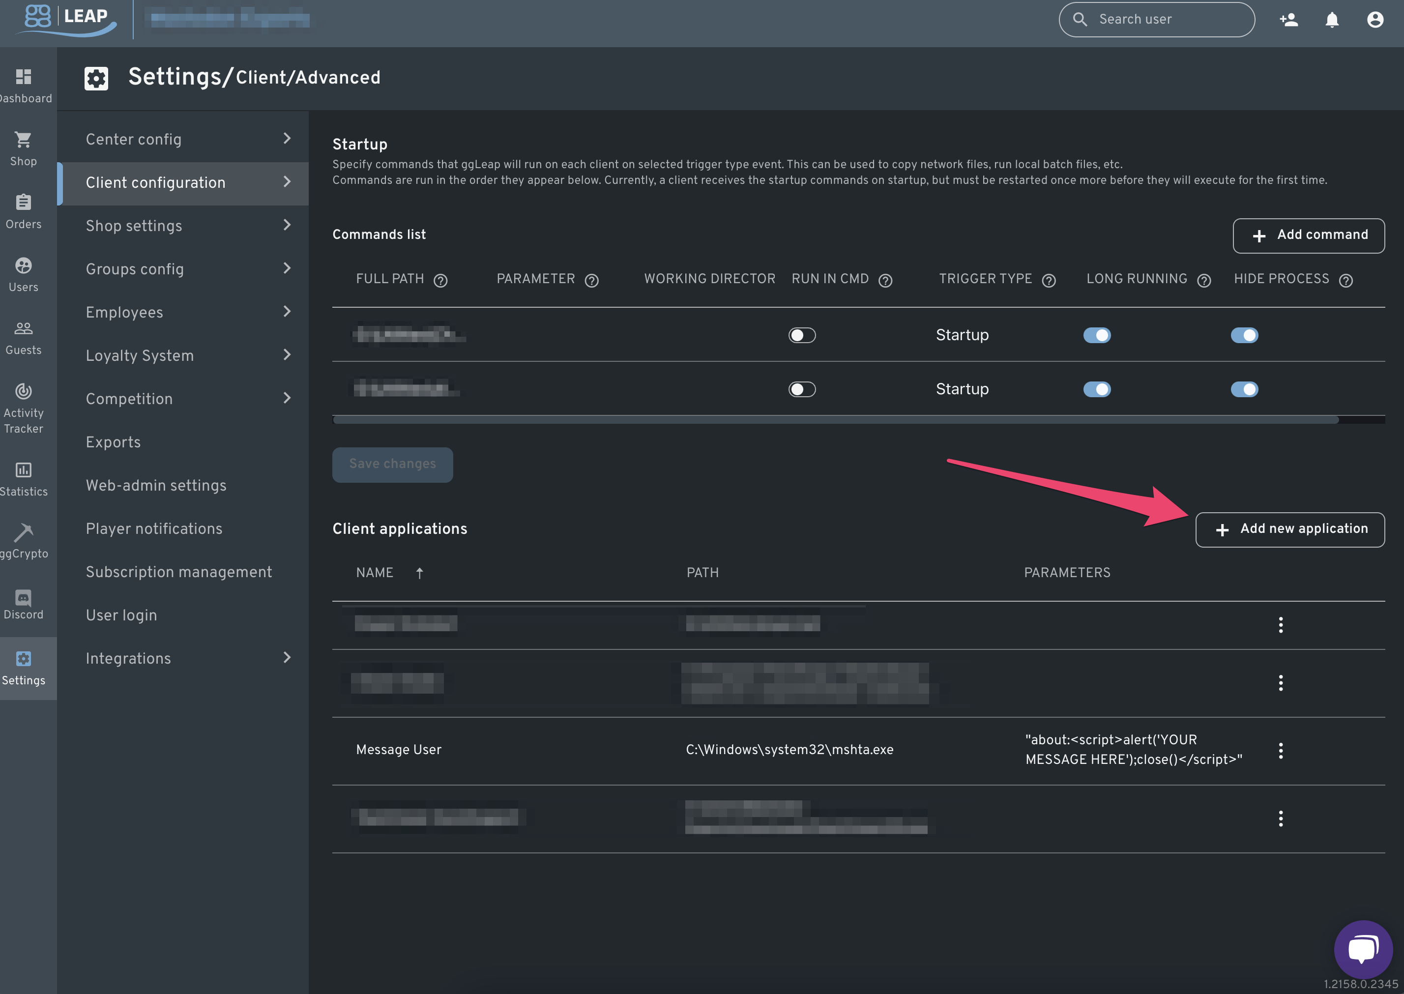
Task: Open the Discord sidebar icon
Action: [x=23, y=597]
